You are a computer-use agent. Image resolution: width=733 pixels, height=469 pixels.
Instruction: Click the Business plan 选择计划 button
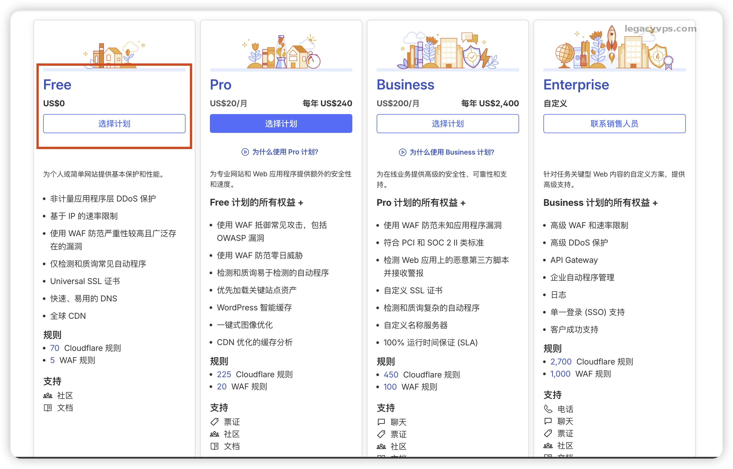[447, 124]
